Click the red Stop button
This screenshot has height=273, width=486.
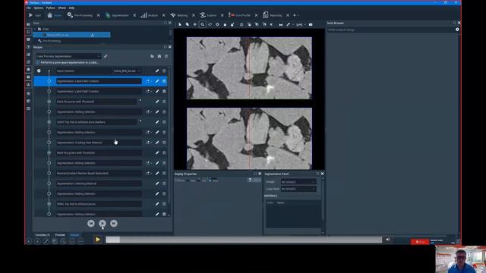pyautogui.click(x=420, y=241)
